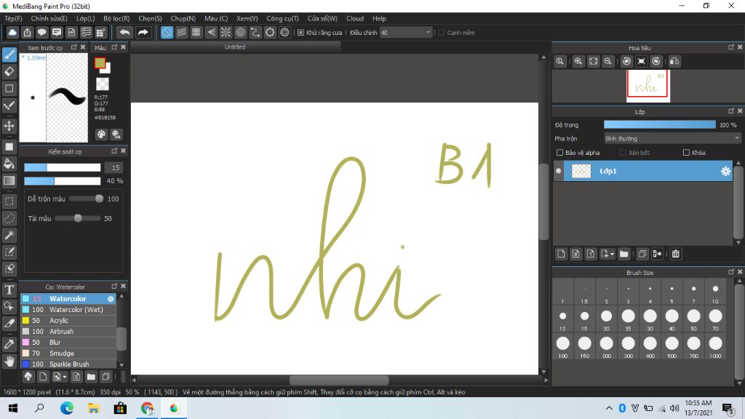
Task: Enable the crisscross grid snap
Action: tap(196, 32)
